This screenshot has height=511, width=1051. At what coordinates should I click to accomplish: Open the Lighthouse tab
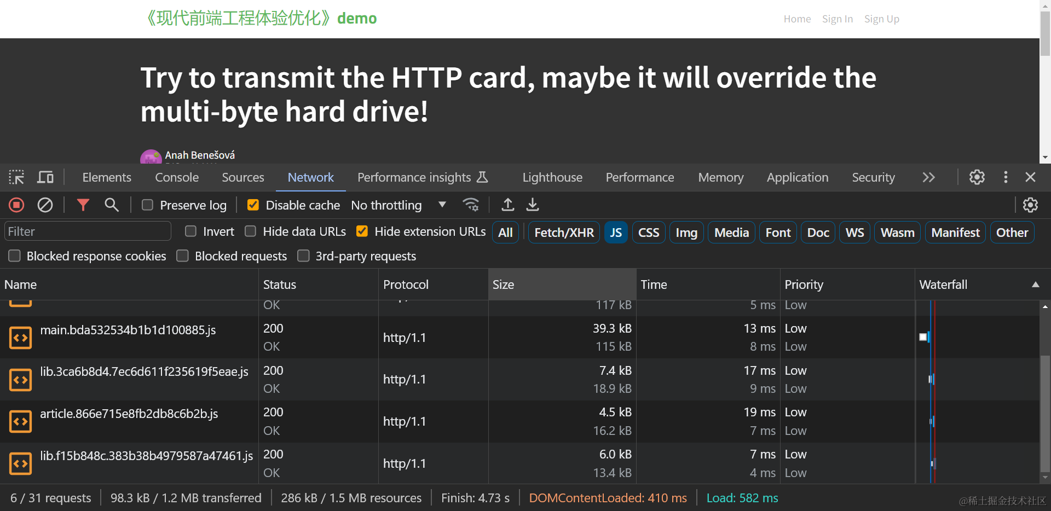pyautogui.click(x=552, y=177)
